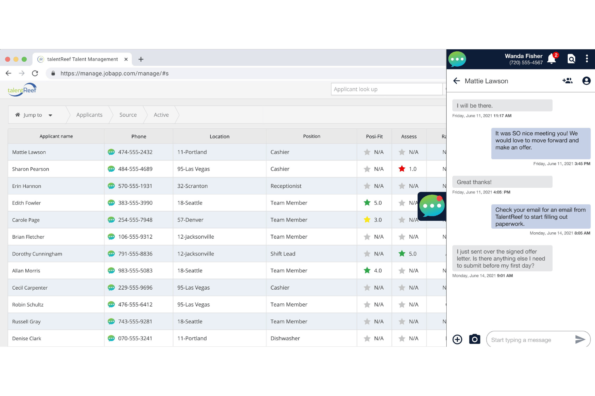This screenshot has width=595, height=396.
Task: Open chat icon for Russell Gray
Action: pos(111,321)
